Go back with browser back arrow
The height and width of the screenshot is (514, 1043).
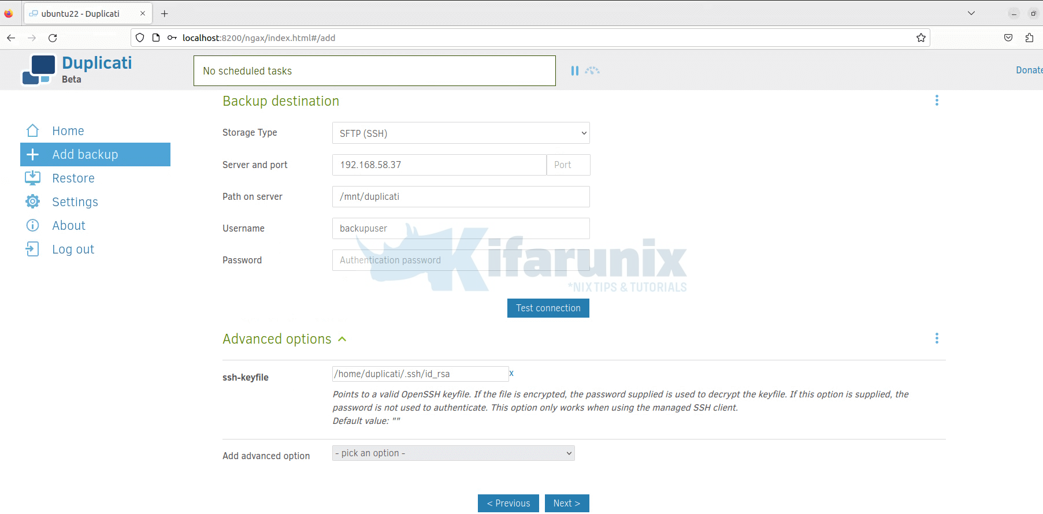(x=11, y=38)
